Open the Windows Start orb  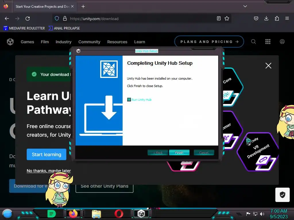click(x=7, y=214)
